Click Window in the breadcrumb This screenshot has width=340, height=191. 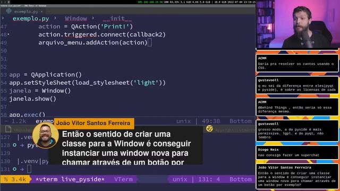pos(75,19)
